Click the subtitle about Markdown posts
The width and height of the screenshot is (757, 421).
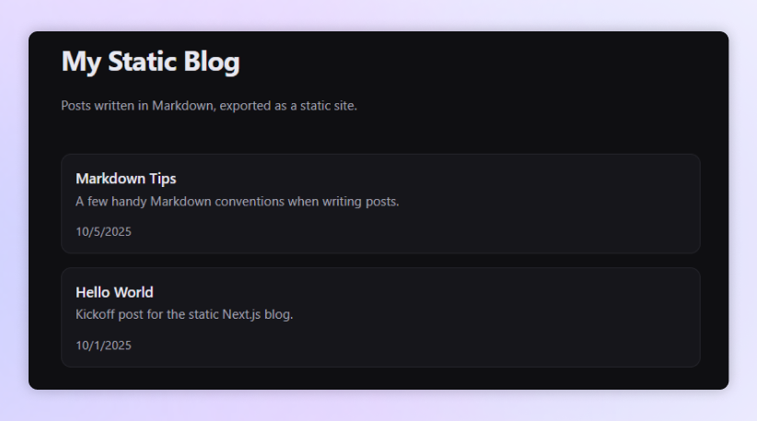(208, 106)
